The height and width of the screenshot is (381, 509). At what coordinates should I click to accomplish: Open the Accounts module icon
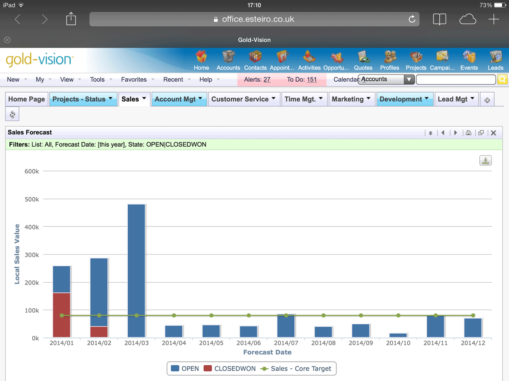pyautogui.click(x=228, y=60)
